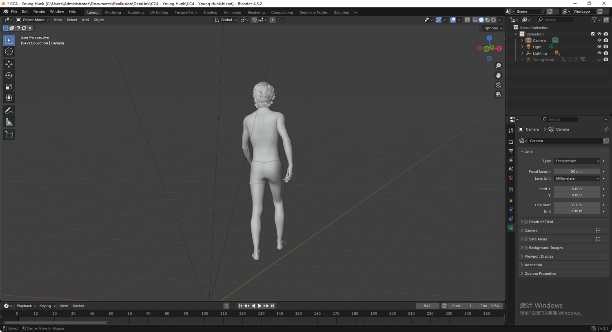Screen dimensions: 612x332
Task: Select the Annotate pencil tool
Action: (x=9, y=111)
